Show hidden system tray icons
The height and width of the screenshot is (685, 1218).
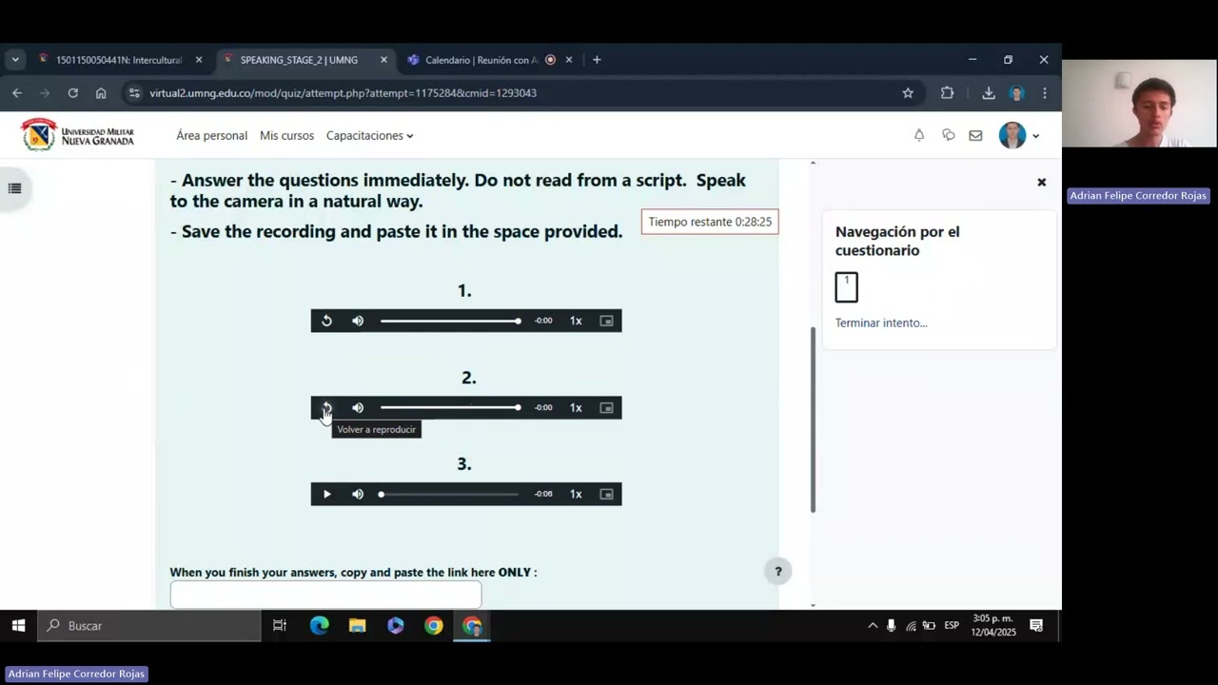click(x=873, y=625)
